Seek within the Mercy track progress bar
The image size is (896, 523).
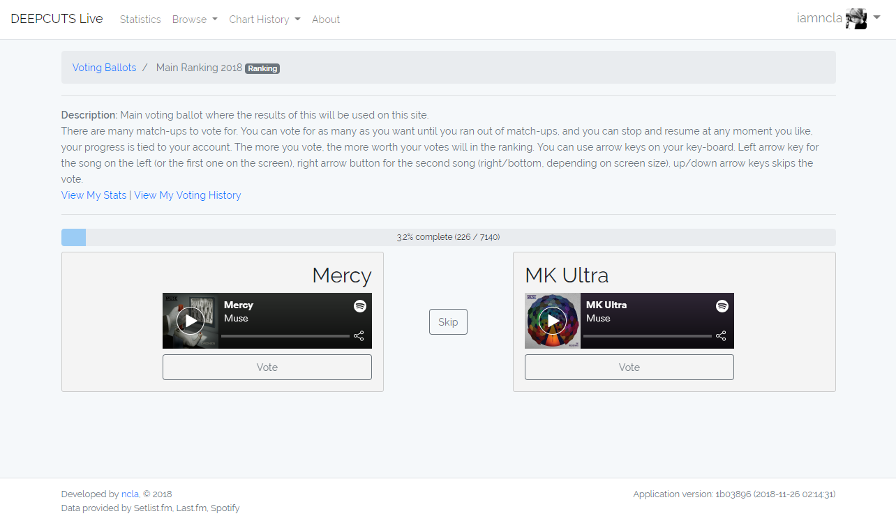[285, 336]
